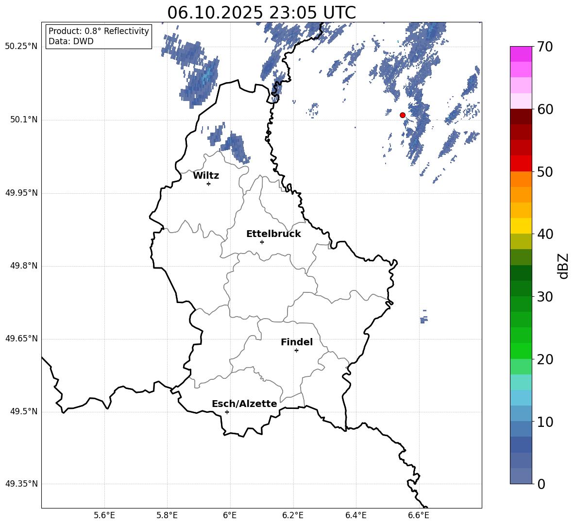Click the 6.6°E longitude label
Screen dimensions: 575x525
point(419,515)
